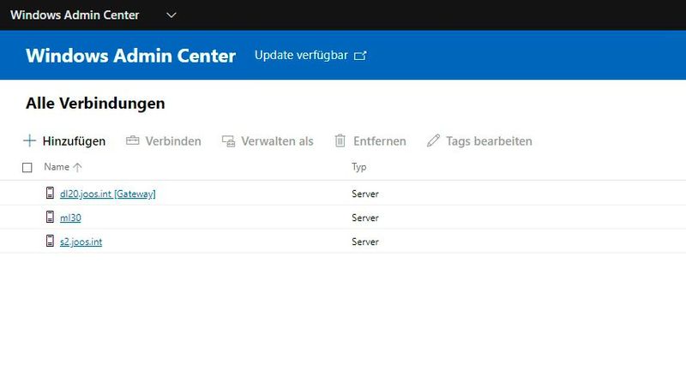Click the Tags bearbeiten pencil icon
The width and height of the screenshot is (686, 388).
point(433,140)
